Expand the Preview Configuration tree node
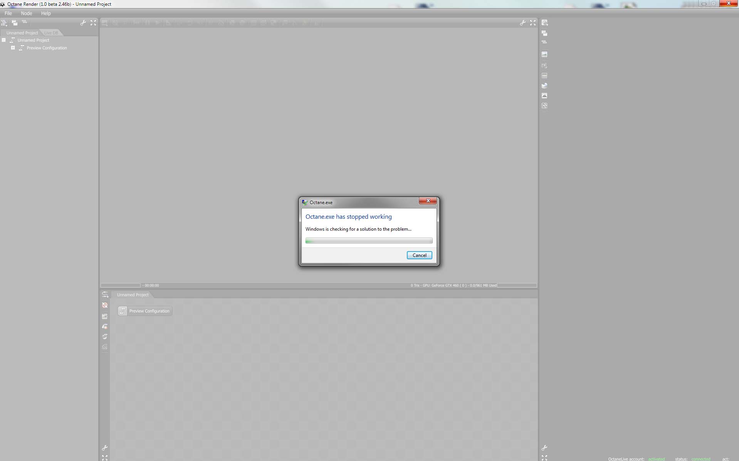The width and height of the screenshot is (739, 461). (13, 48)
